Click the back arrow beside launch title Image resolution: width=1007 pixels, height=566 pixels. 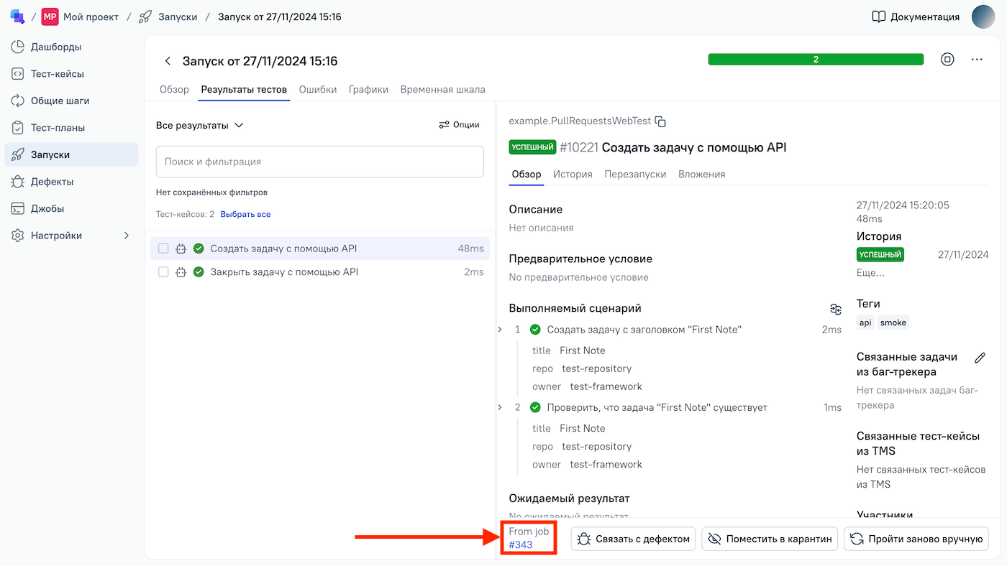[x=168, y=61]
